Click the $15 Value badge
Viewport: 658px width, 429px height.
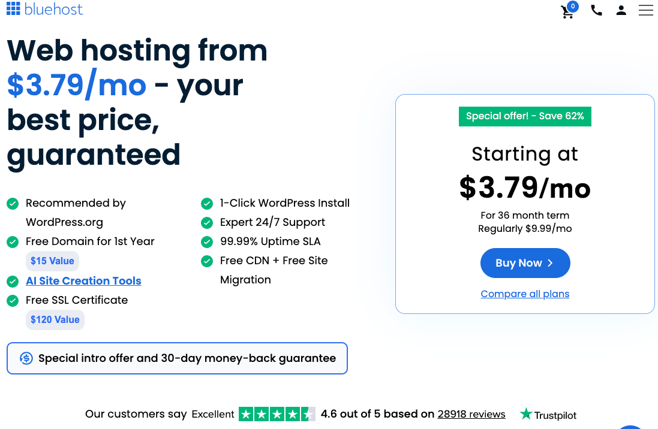click(52, 261)
